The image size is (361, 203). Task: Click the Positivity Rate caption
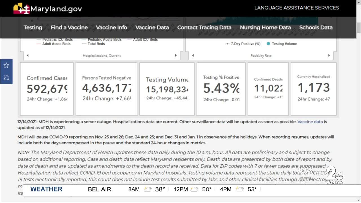click(261, 56)
